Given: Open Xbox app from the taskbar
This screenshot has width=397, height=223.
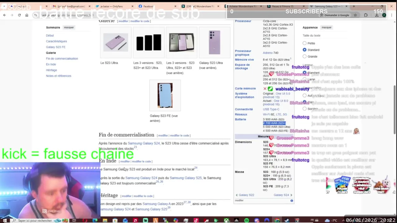Looking at the screenshot, I should (226, 221).
